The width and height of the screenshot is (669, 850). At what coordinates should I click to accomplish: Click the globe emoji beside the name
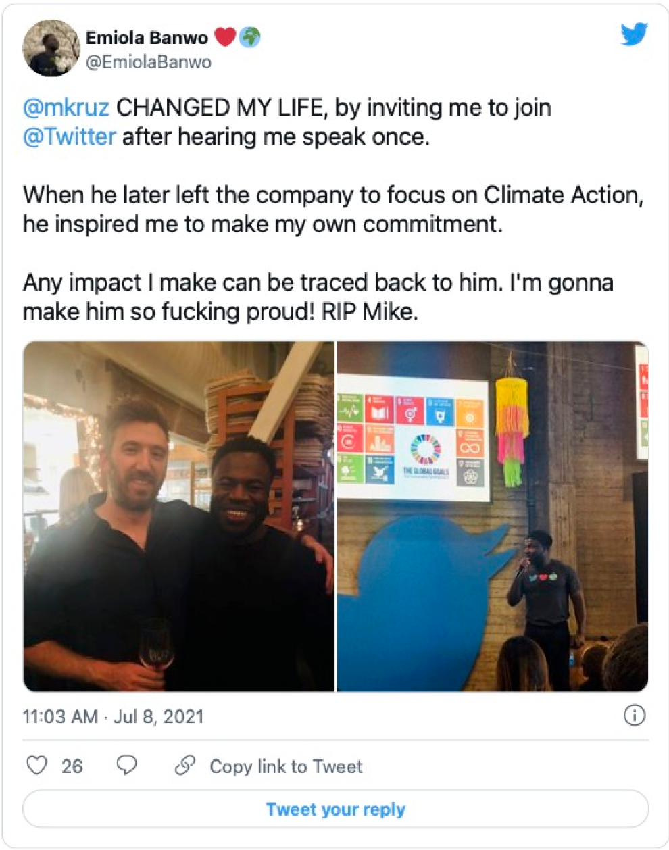(x=249, y=37)
